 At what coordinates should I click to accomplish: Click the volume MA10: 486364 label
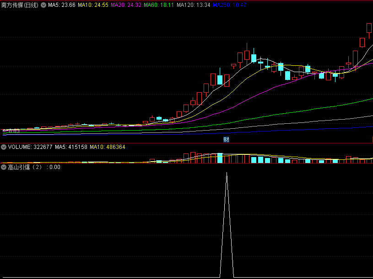click(108, 147)
